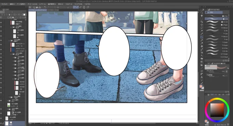Select the Move layer cross-arrow tool

point(201,25)
